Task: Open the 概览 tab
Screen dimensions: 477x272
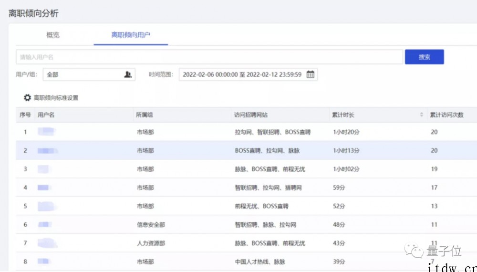Action: pyautogui.click(x=53, y=35)
